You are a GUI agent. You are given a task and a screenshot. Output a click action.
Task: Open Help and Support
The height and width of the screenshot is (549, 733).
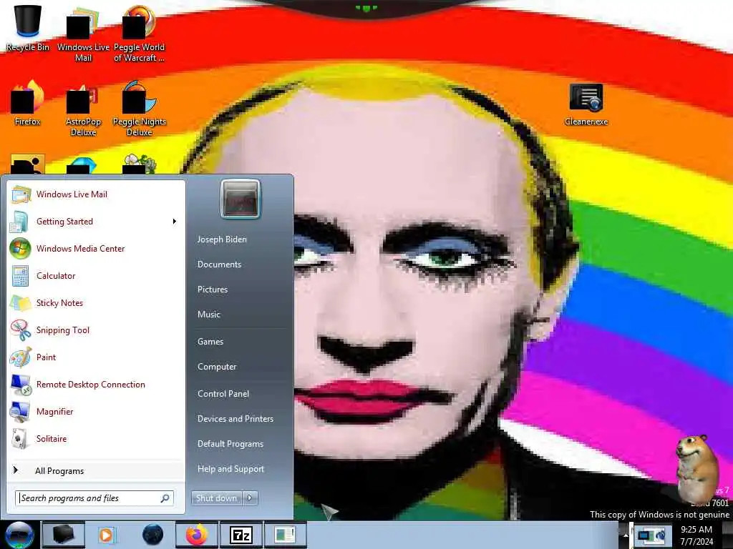tap(231, 469)
